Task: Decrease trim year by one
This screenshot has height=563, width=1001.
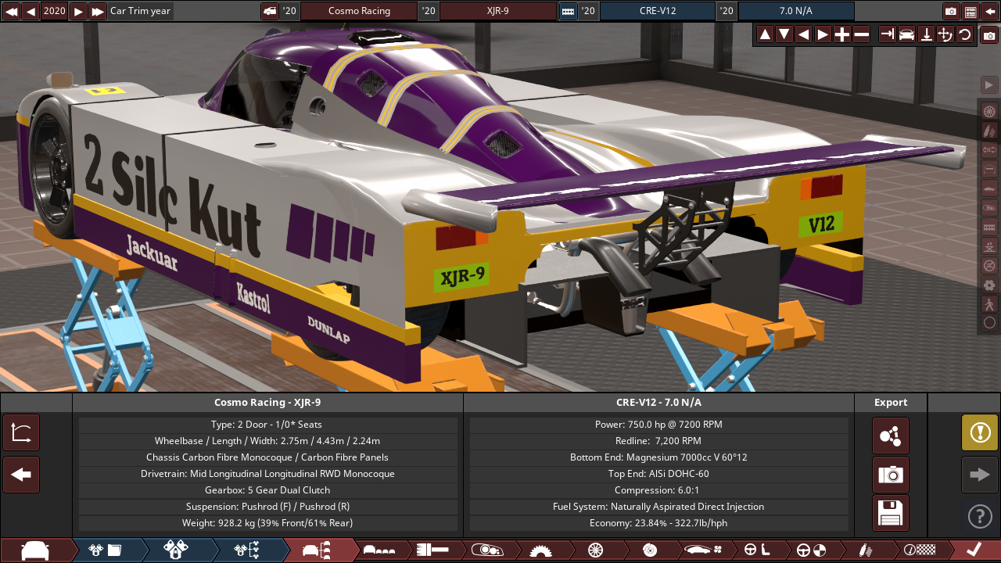Action: tap(30, 11)
